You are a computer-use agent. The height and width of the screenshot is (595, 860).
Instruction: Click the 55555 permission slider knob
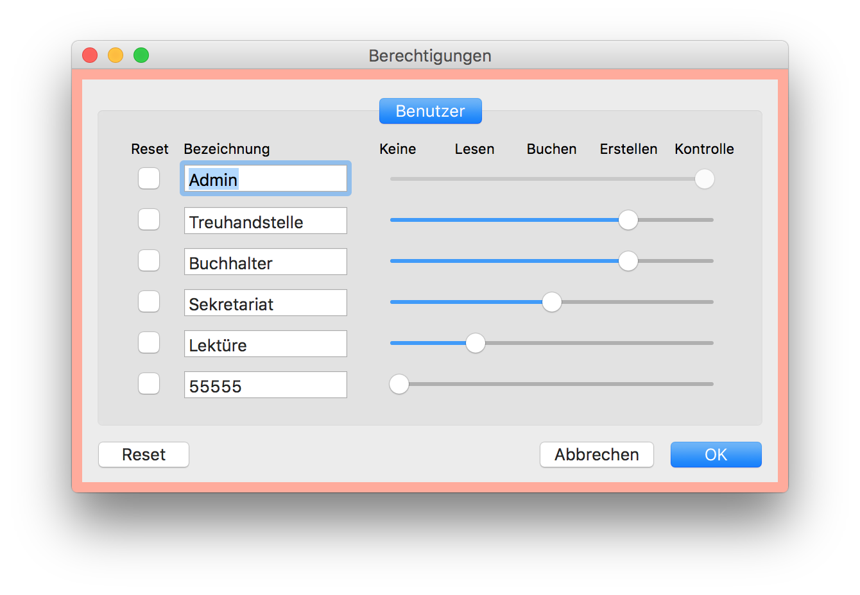pos(399,384)
